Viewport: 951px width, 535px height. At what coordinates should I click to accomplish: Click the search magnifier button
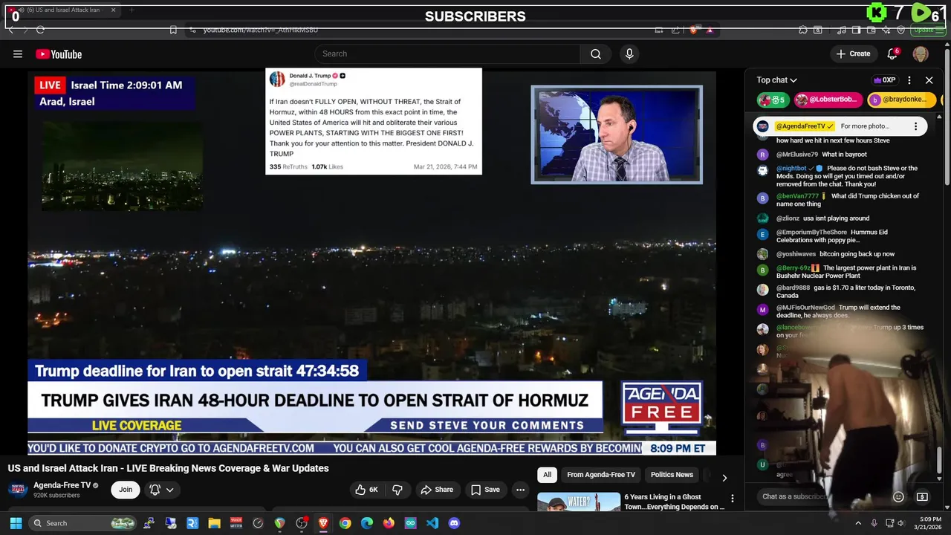pos(596,53)
